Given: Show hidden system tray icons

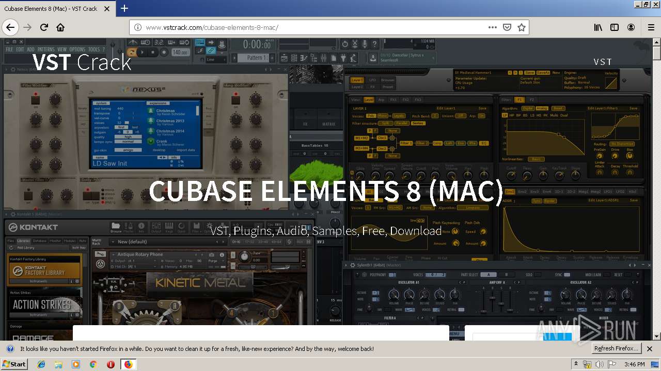Looking at the screenshot, I should [x=576, y=364].
